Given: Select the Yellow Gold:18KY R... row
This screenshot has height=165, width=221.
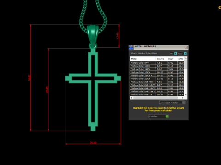Looking at the screenshot, I should tap(157, 76).
